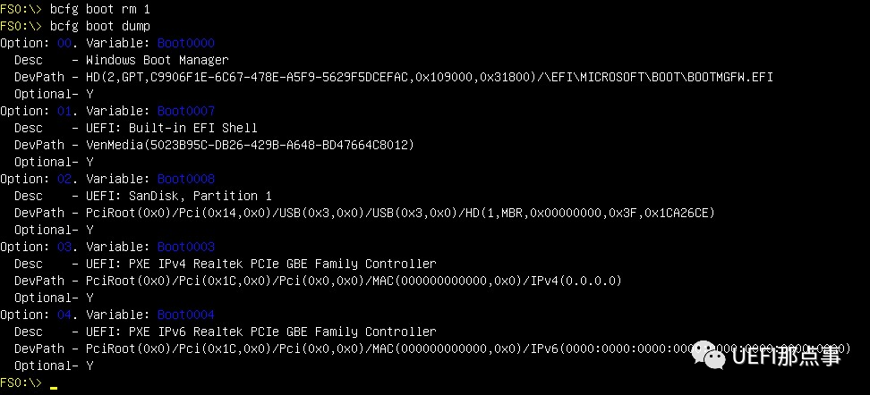Click the USB HD MBR device path

(400, 213)
